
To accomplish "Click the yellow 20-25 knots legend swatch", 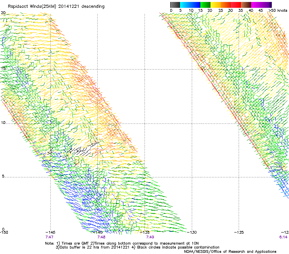I will [216, 5].
